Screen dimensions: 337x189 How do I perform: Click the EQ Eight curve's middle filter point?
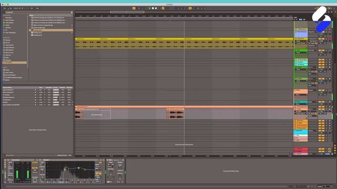(78, 168)
